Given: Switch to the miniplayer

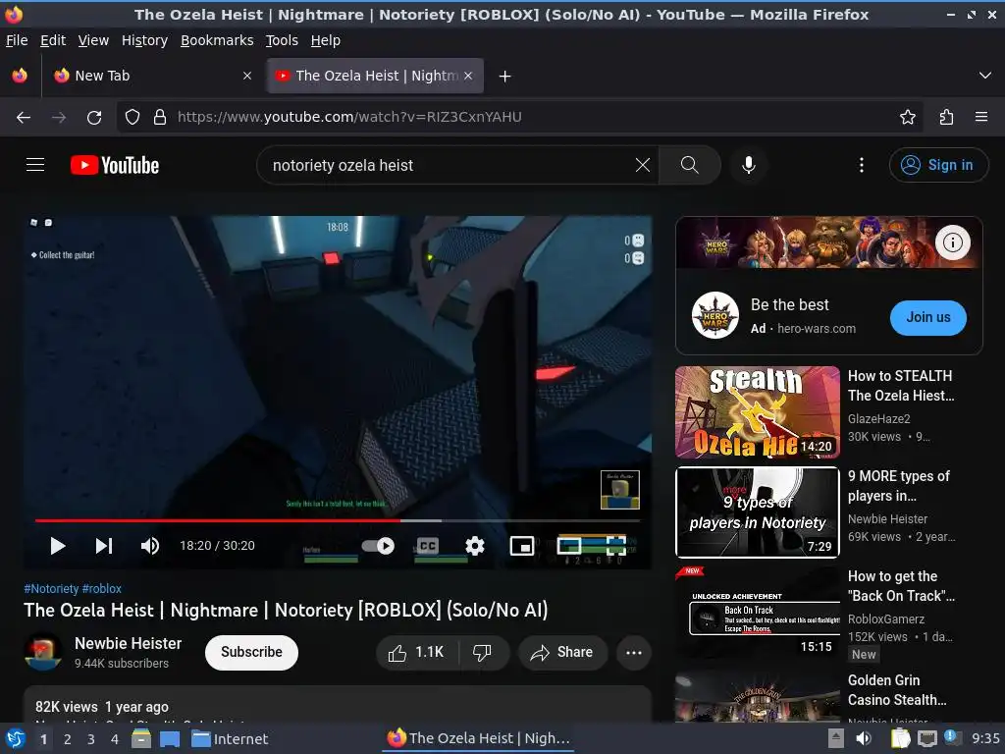Looking at the screenshot, I should click(522, 546).
